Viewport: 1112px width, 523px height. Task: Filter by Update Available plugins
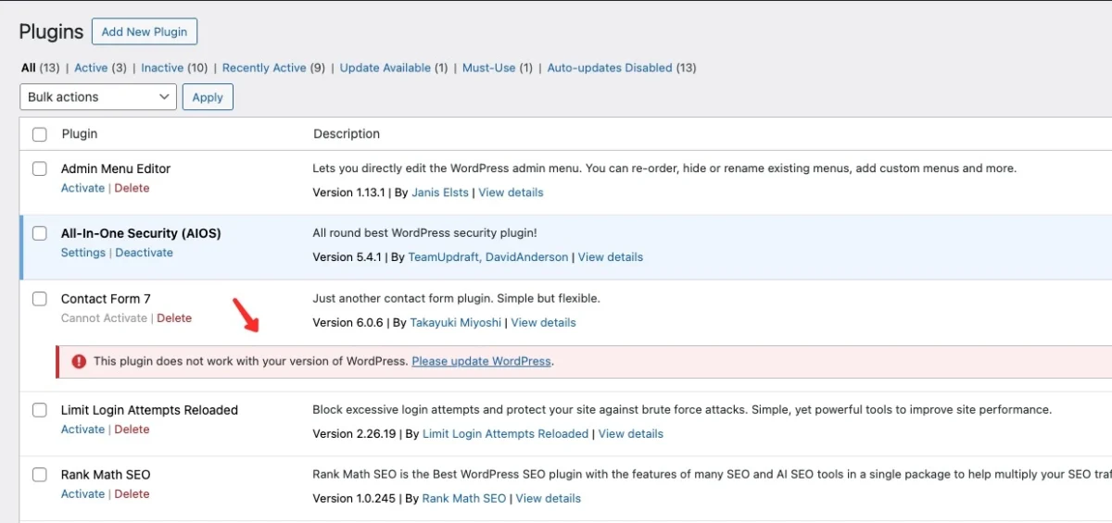point(385,68)
